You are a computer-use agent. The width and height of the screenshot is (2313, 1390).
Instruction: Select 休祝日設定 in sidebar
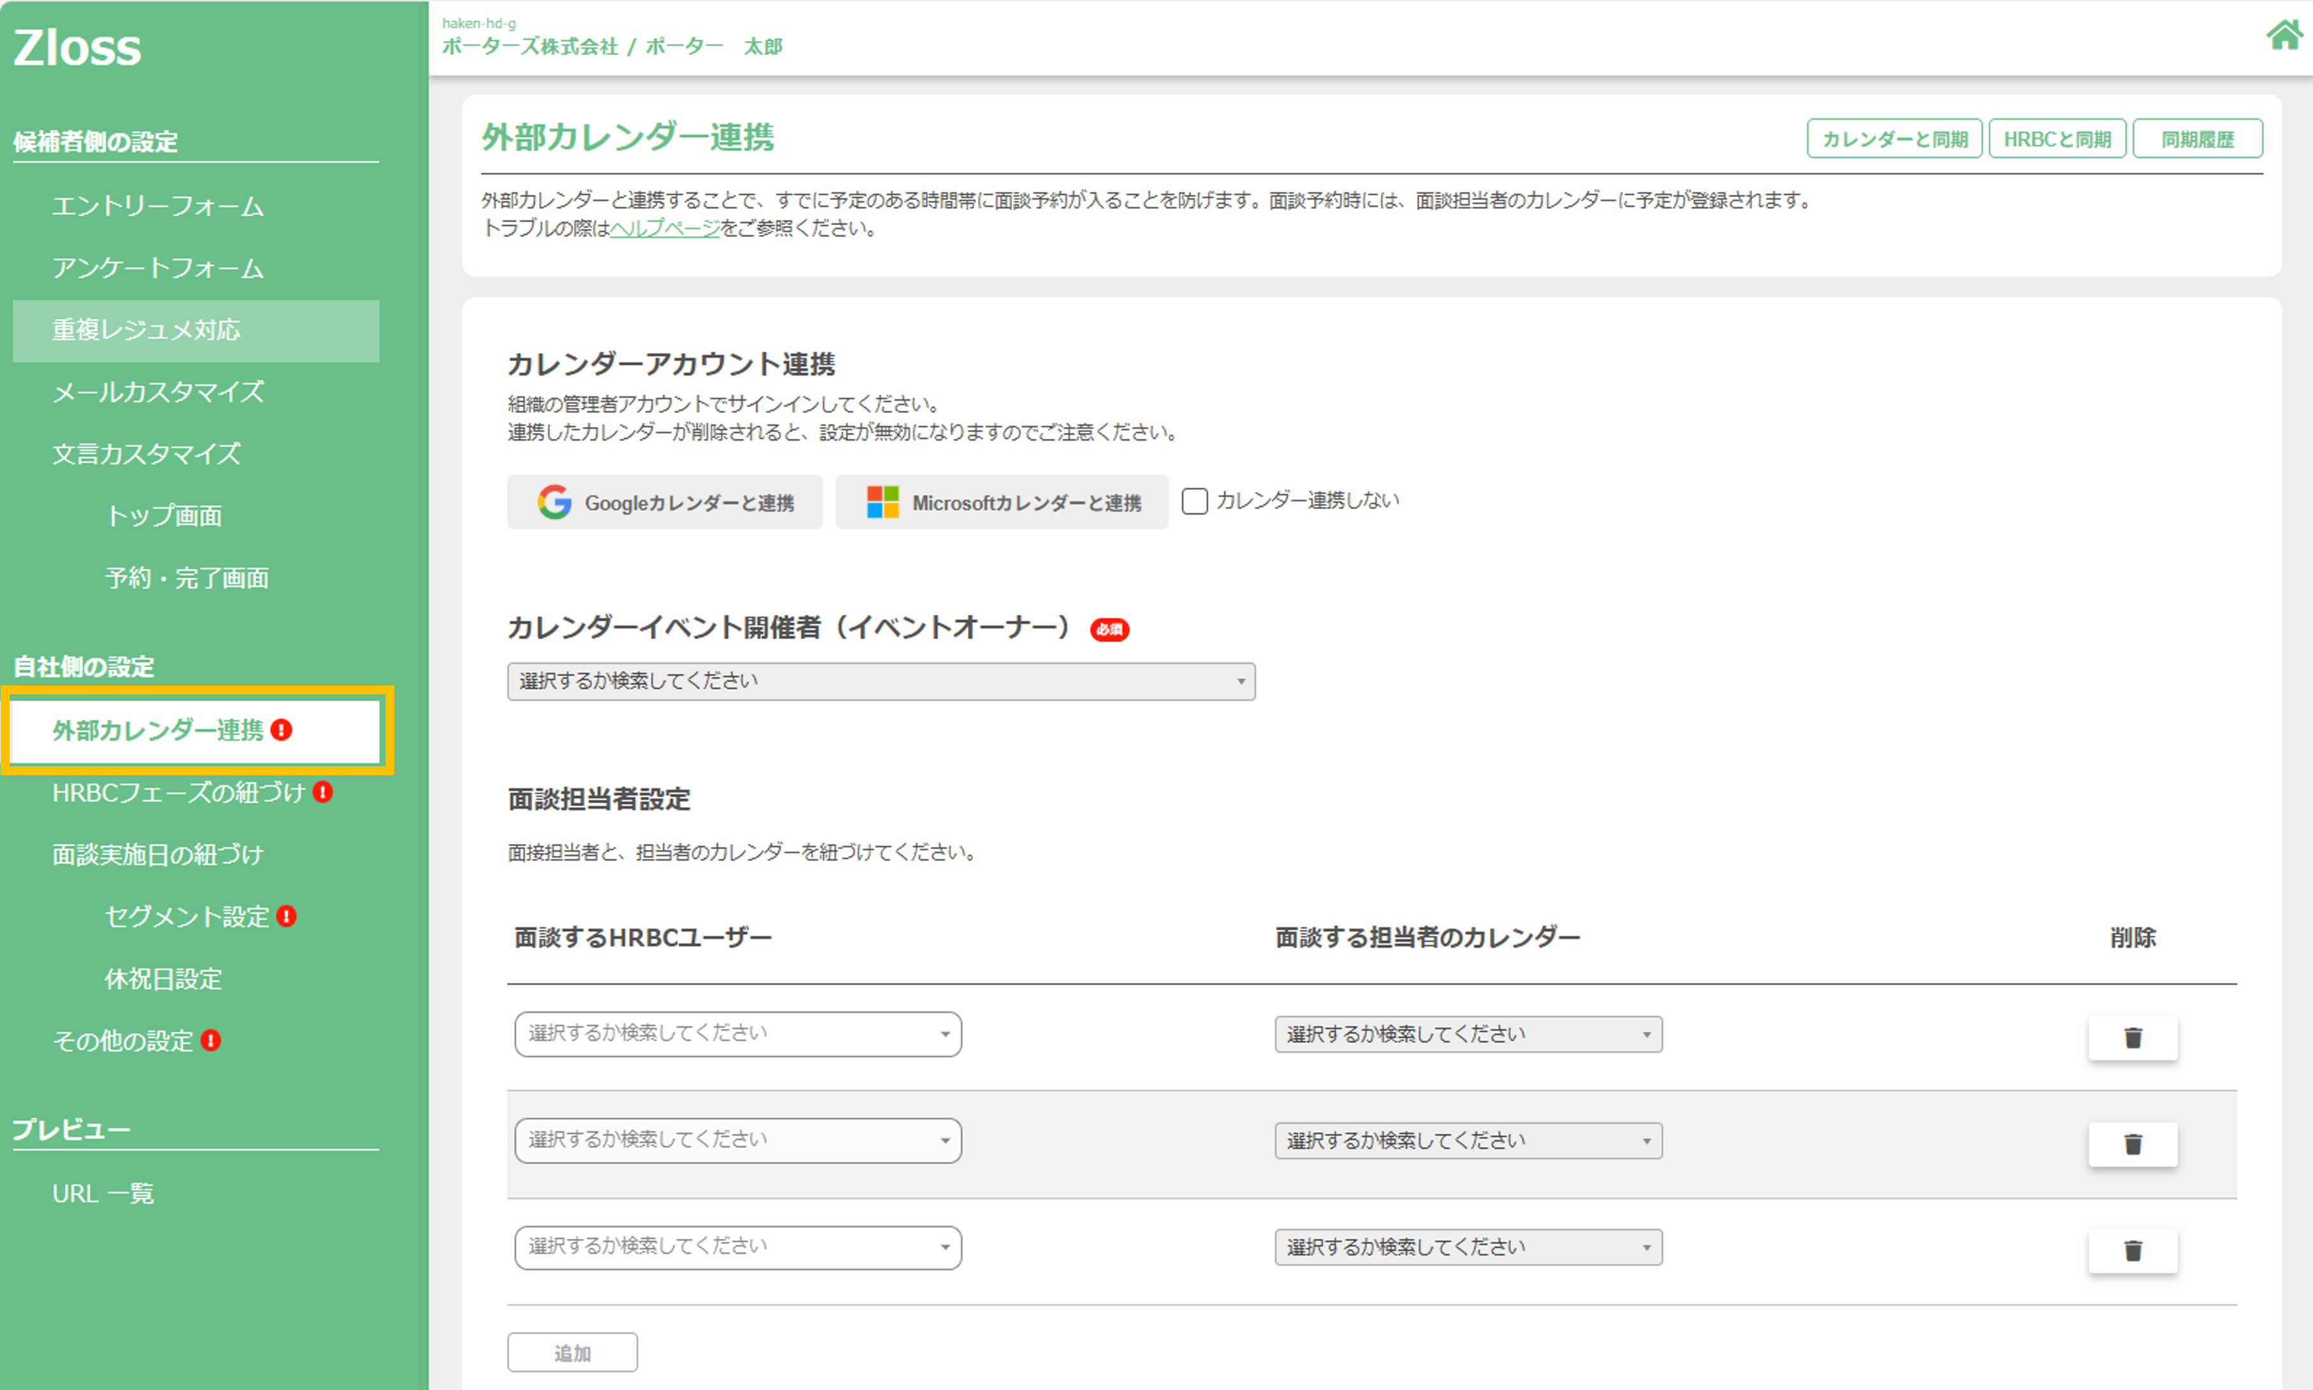(163, 979)
